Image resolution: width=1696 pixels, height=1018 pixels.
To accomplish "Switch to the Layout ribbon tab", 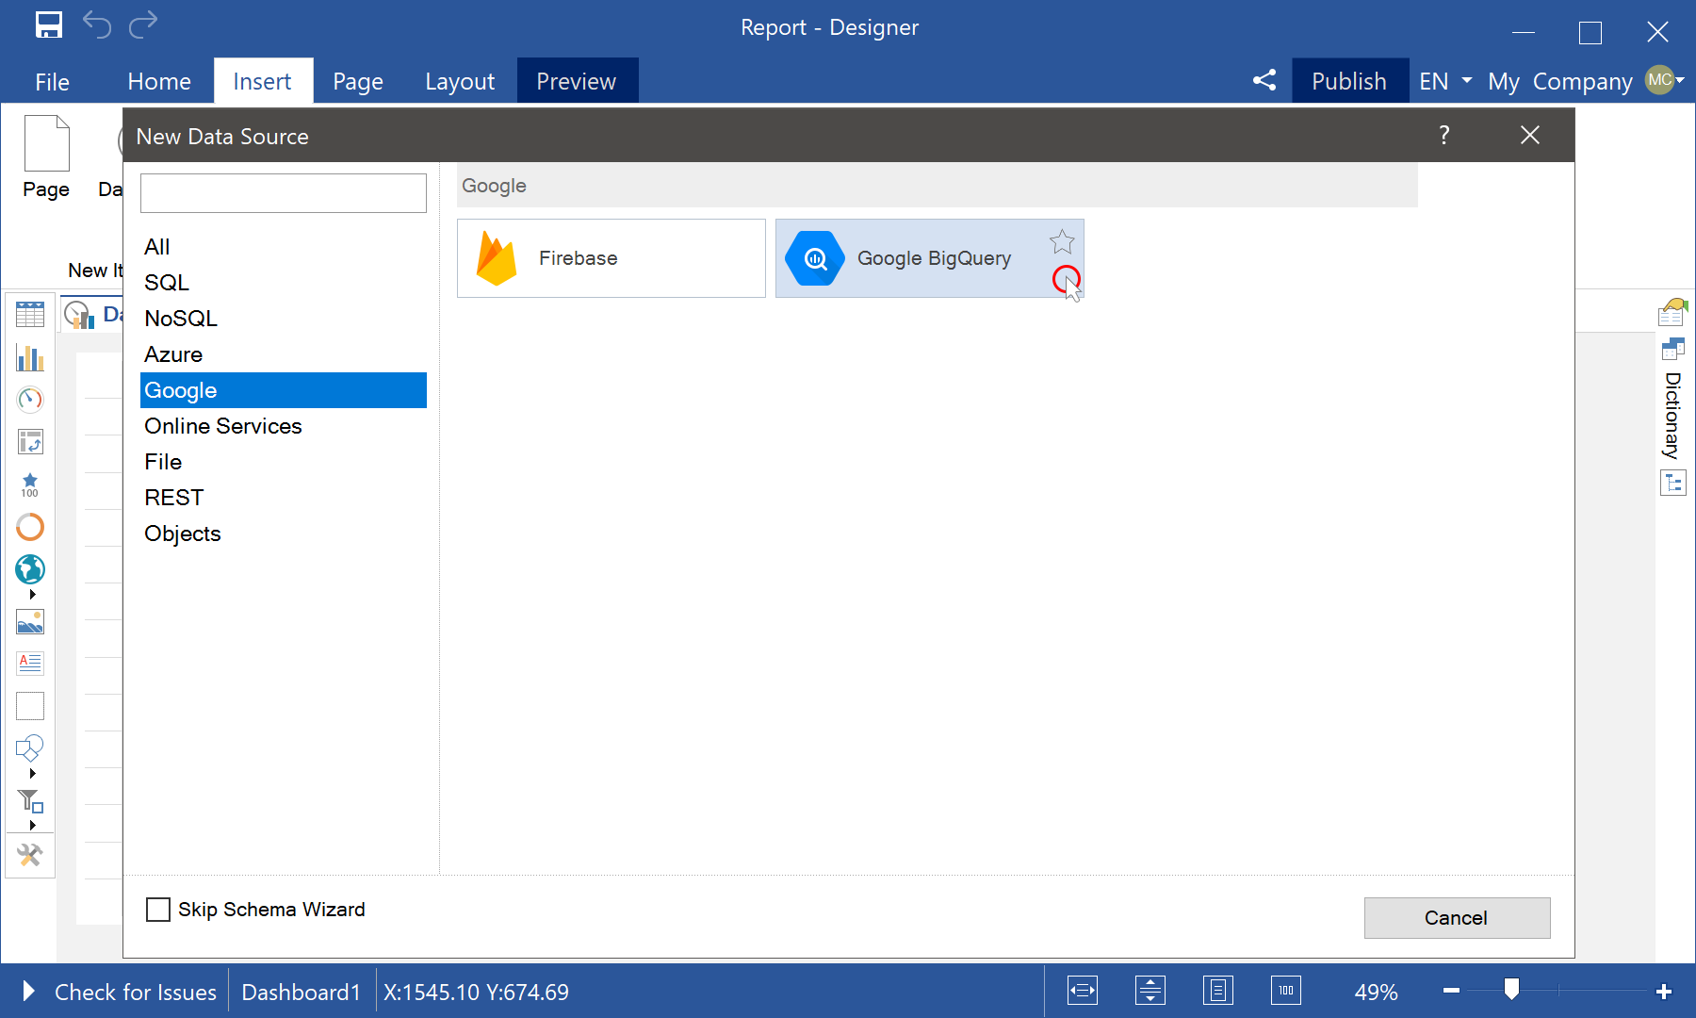I will [460, 82].
